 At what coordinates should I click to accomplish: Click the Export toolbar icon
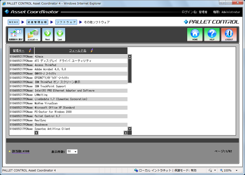(33, 35)
